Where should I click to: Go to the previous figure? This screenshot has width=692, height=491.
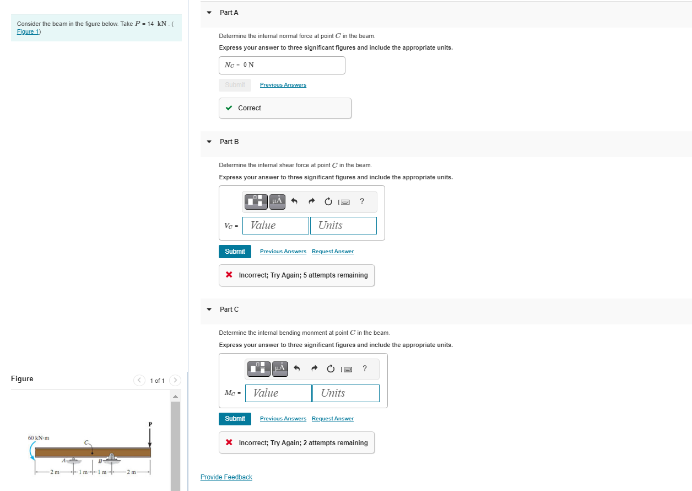[x=140, y=380]
